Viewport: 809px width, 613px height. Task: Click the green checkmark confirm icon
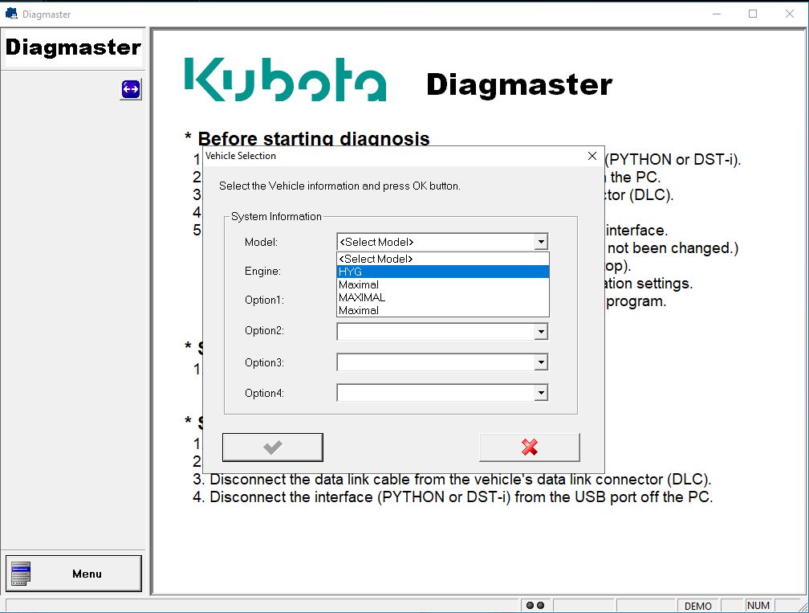[x=272, y=447]
